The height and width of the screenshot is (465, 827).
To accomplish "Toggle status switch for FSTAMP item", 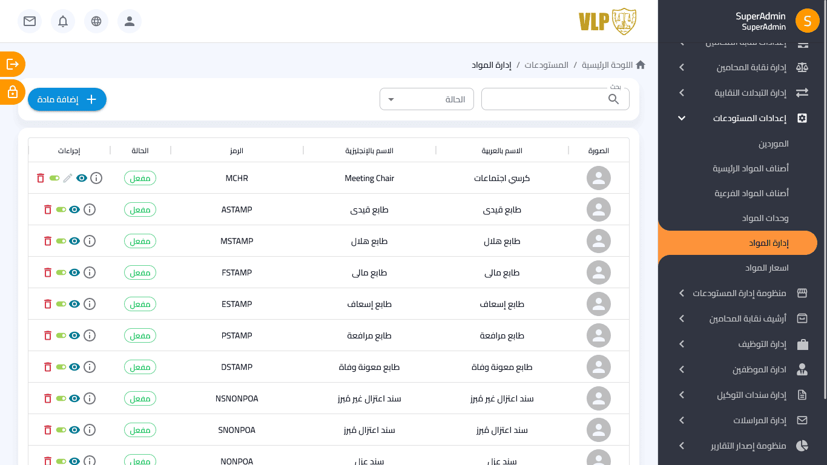I will (61, 272).
